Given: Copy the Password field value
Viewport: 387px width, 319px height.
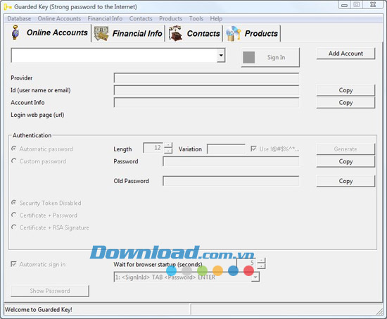Looking at the screenshot, I should 345,161.
